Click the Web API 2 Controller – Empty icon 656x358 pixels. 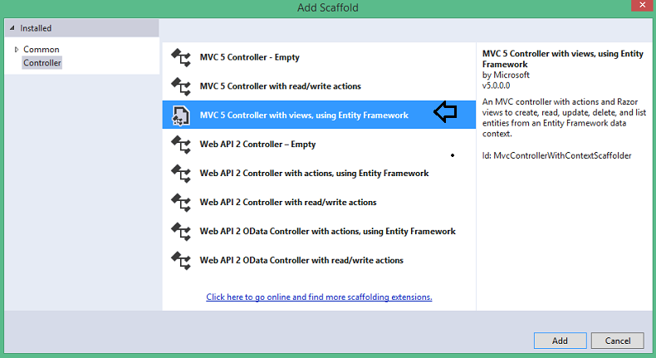(x=181, y=145)
